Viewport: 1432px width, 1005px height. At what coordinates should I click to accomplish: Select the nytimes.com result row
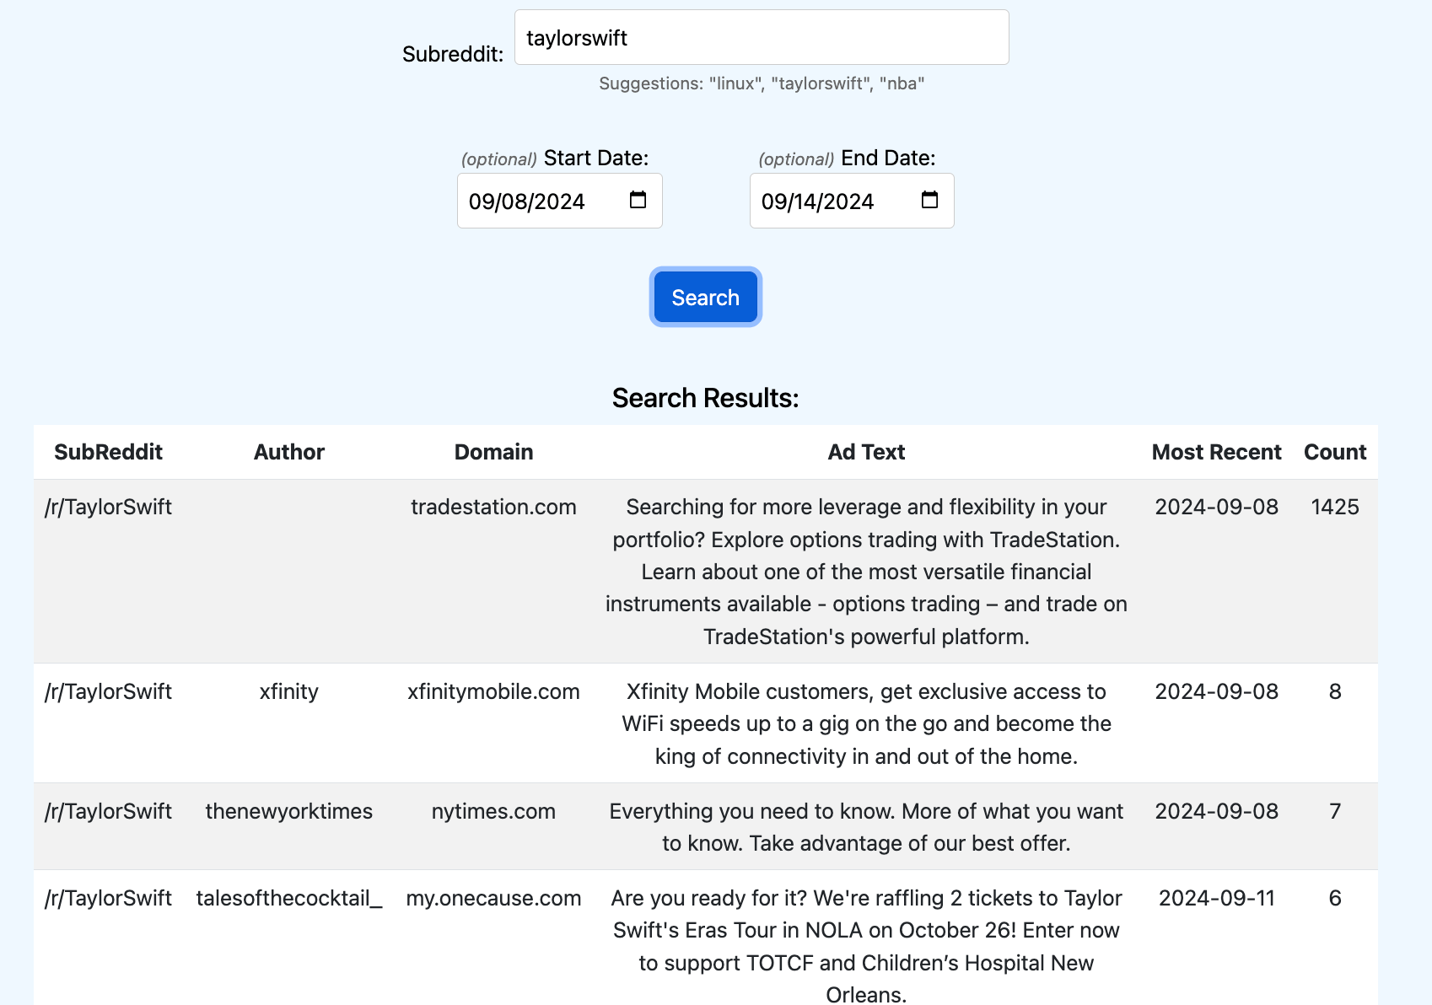[493, 811]
